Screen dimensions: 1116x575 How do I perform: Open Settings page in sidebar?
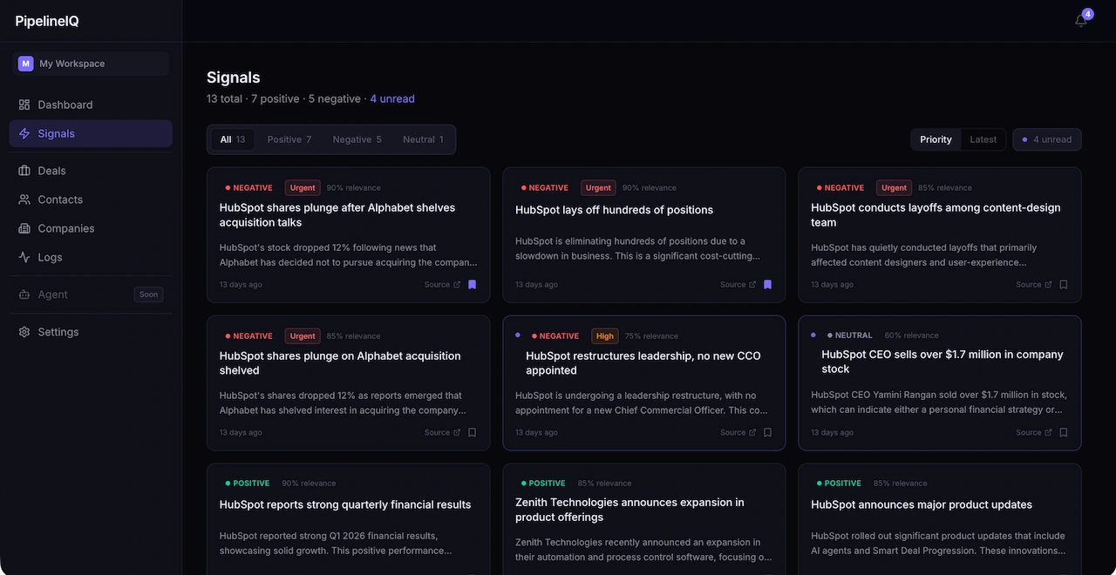(x=91, y=332)
